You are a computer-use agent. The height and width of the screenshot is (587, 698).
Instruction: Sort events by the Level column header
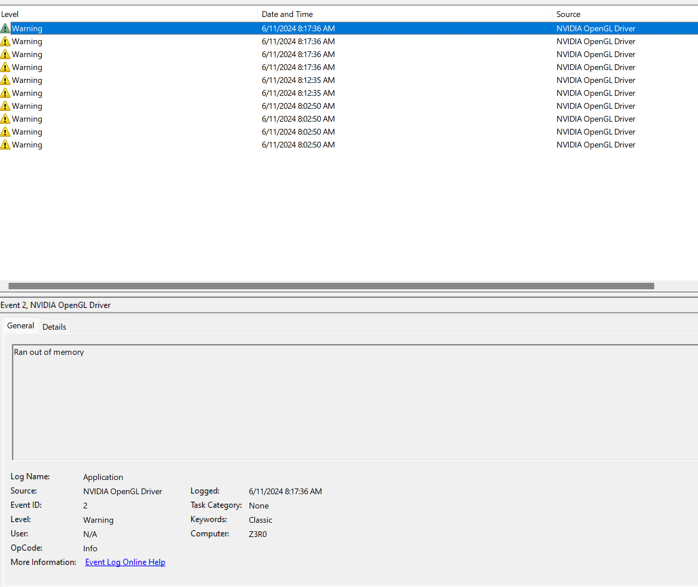(x=129, y=14)
